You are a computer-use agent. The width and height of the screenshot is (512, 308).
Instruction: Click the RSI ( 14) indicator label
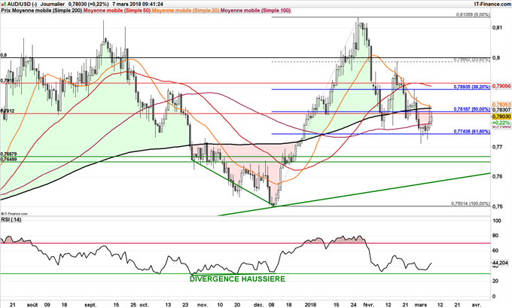11,219
